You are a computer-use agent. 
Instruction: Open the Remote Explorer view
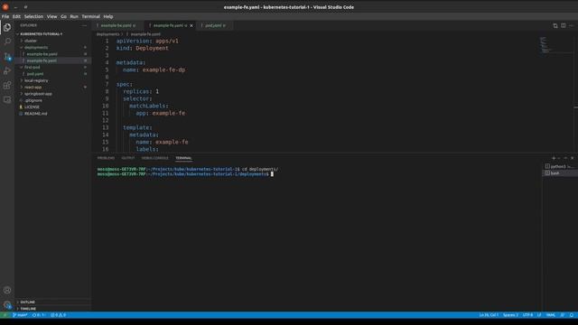pyautogui.click(x=7, y=99)
